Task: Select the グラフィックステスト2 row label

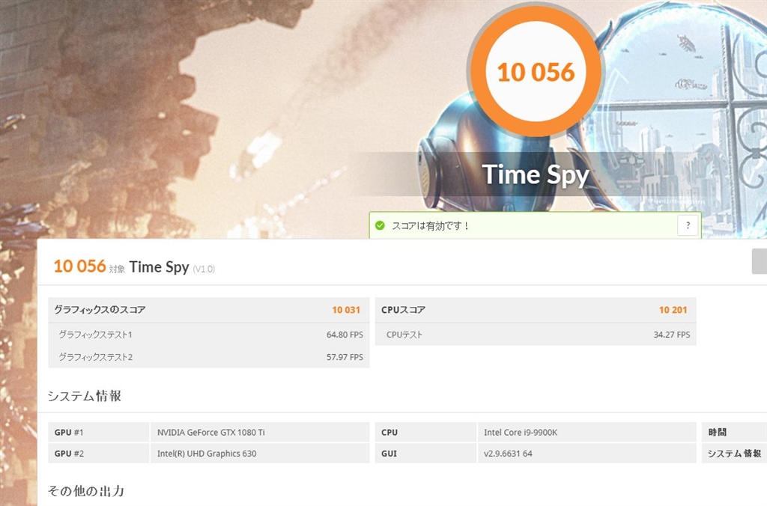Action: (95, 357)
